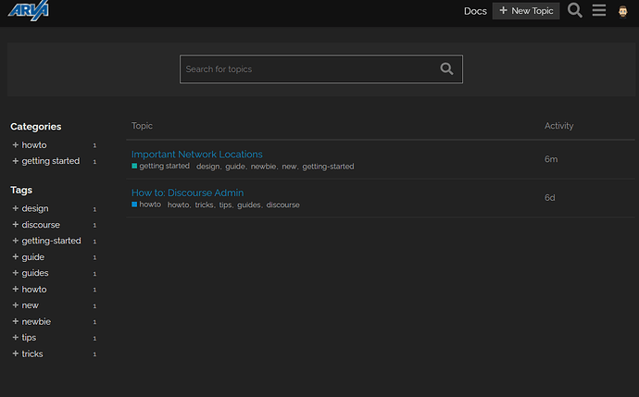Click getting-started tag under Important Network Locations
Screen dimensions: 639x397
coord(328,167)
